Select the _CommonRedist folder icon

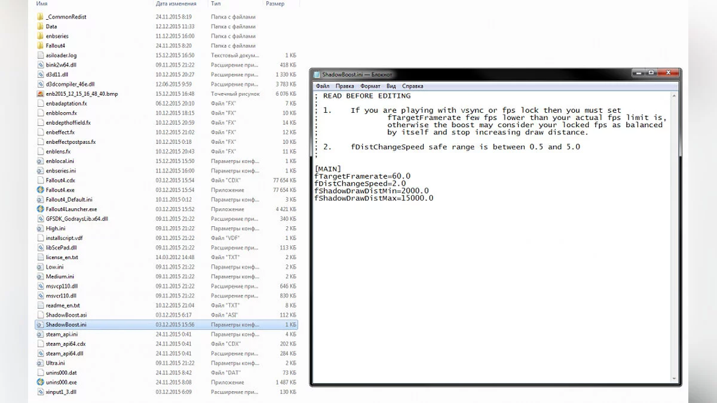click(x=41, y=17)
